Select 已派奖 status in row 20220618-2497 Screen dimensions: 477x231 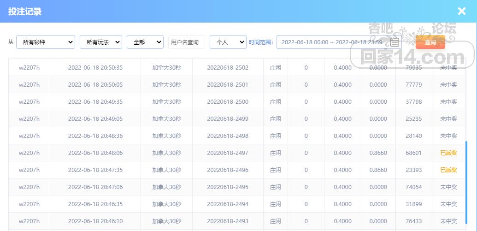(x=448, y=153)
